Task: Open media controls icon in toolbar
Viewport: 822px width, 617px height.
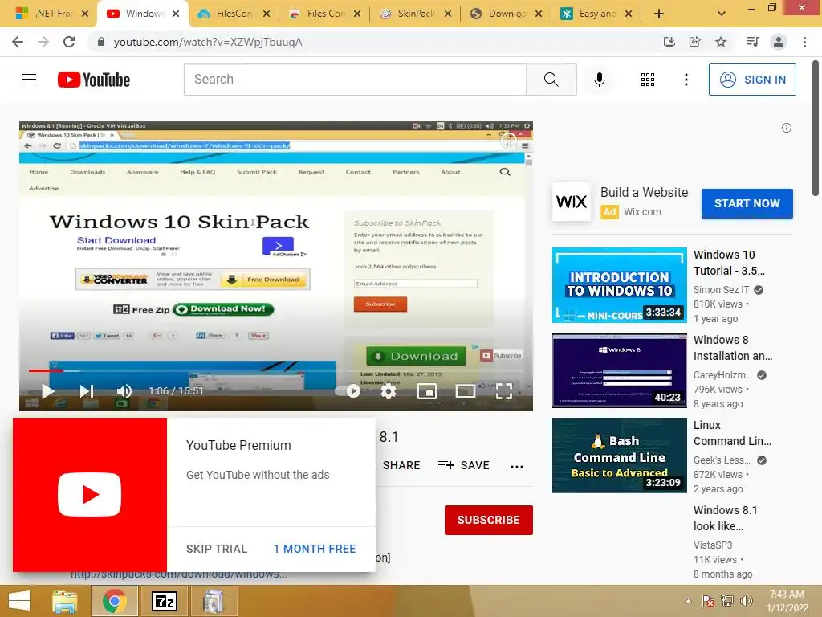Action: pyautogui.click(x=752, y=42)
